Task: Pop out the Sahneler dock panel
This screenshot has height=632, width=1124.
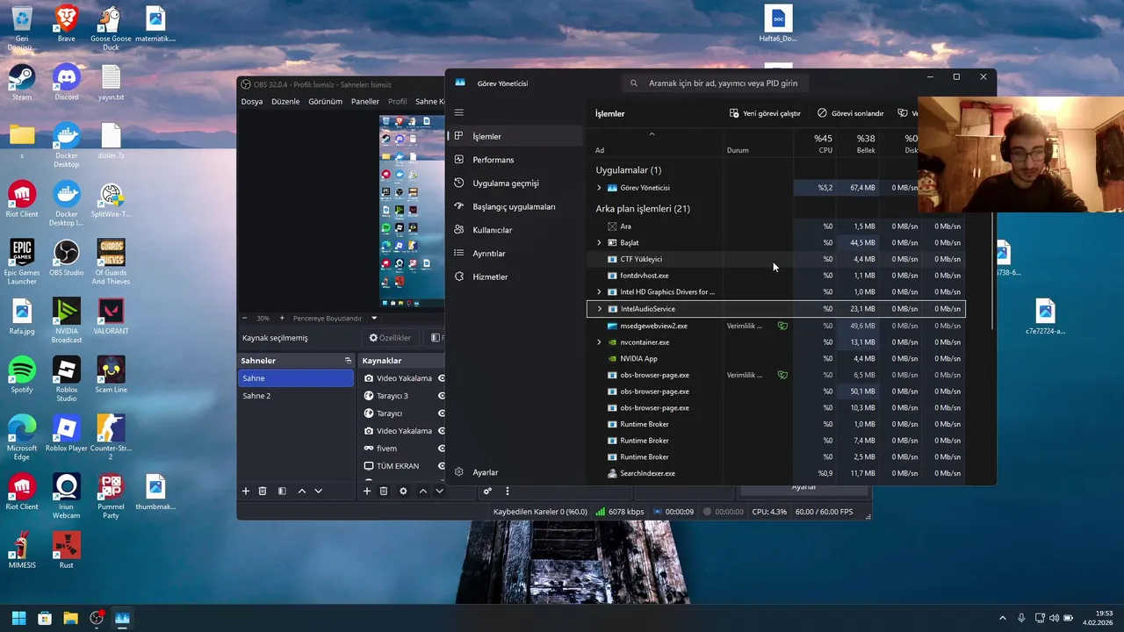Action: coord(348,361)
